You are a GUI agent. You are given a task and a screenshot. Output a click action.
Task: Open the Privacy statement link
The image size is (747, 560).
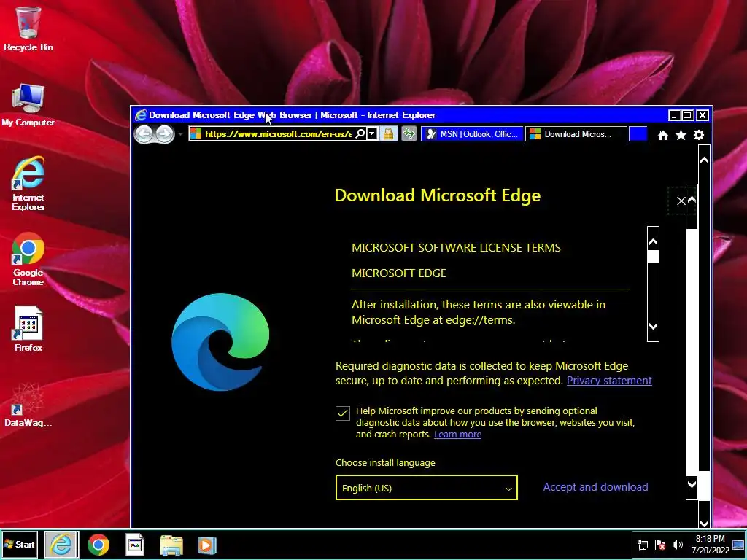click(609, 381)
